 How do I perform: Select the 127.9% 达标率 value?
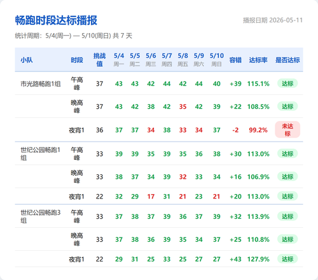[x=258, y=259]
